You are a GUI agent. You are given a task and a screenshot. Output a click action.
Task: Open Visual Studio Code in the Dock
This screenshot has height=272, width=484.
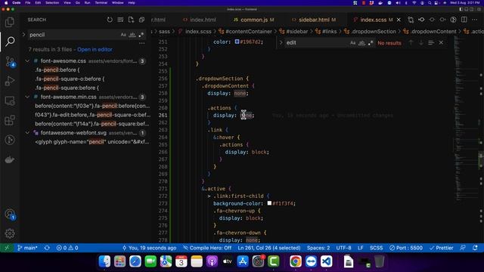pos(326,261)
